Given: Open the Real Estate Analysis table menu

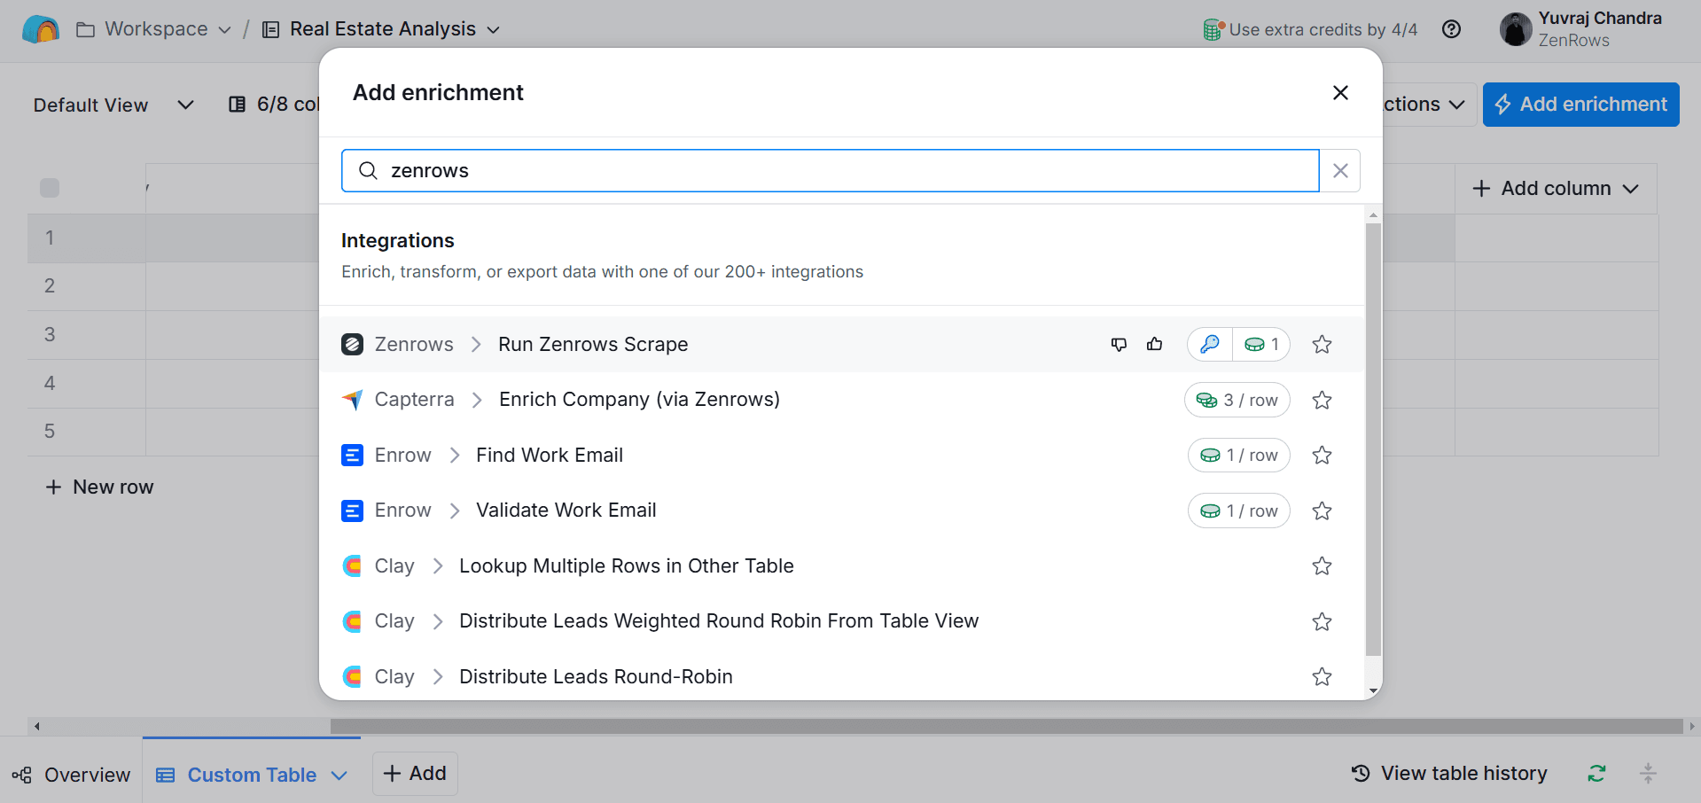Looking at the screenshot, I should point(381,29).
